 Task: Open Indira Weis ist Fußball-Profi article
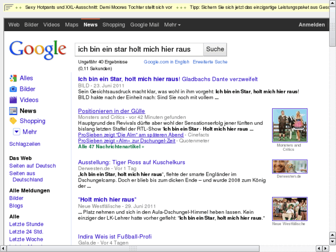(x=115, y=237)
